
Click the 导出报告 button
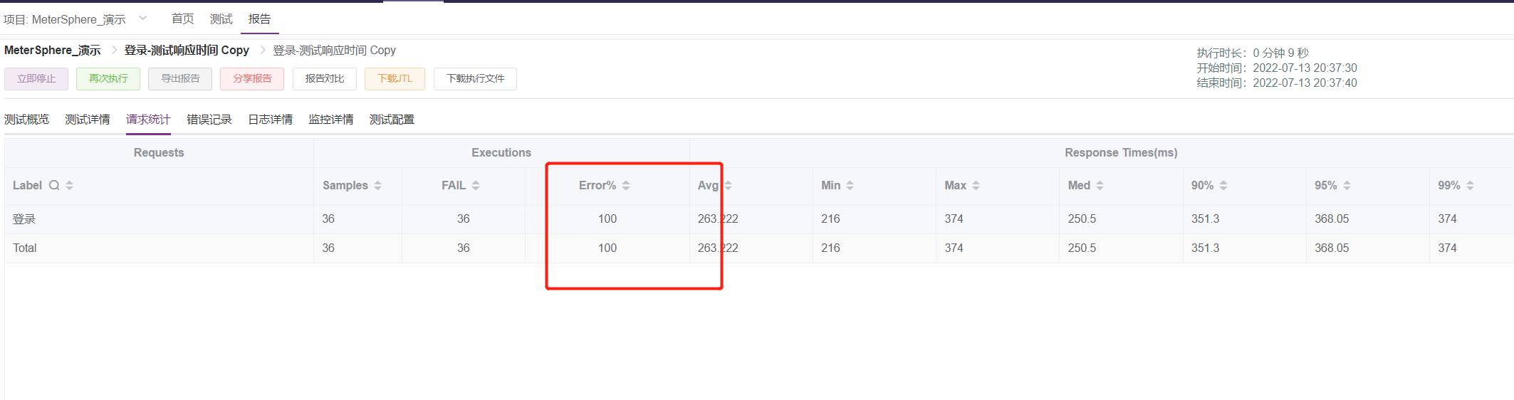tap(180, 78)
